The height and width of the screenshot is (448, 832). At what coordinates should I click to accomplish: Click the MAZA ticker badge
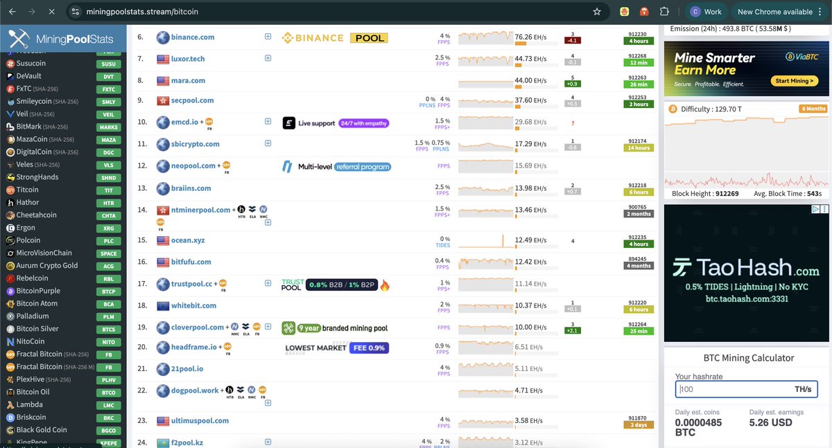pos(109,140)
